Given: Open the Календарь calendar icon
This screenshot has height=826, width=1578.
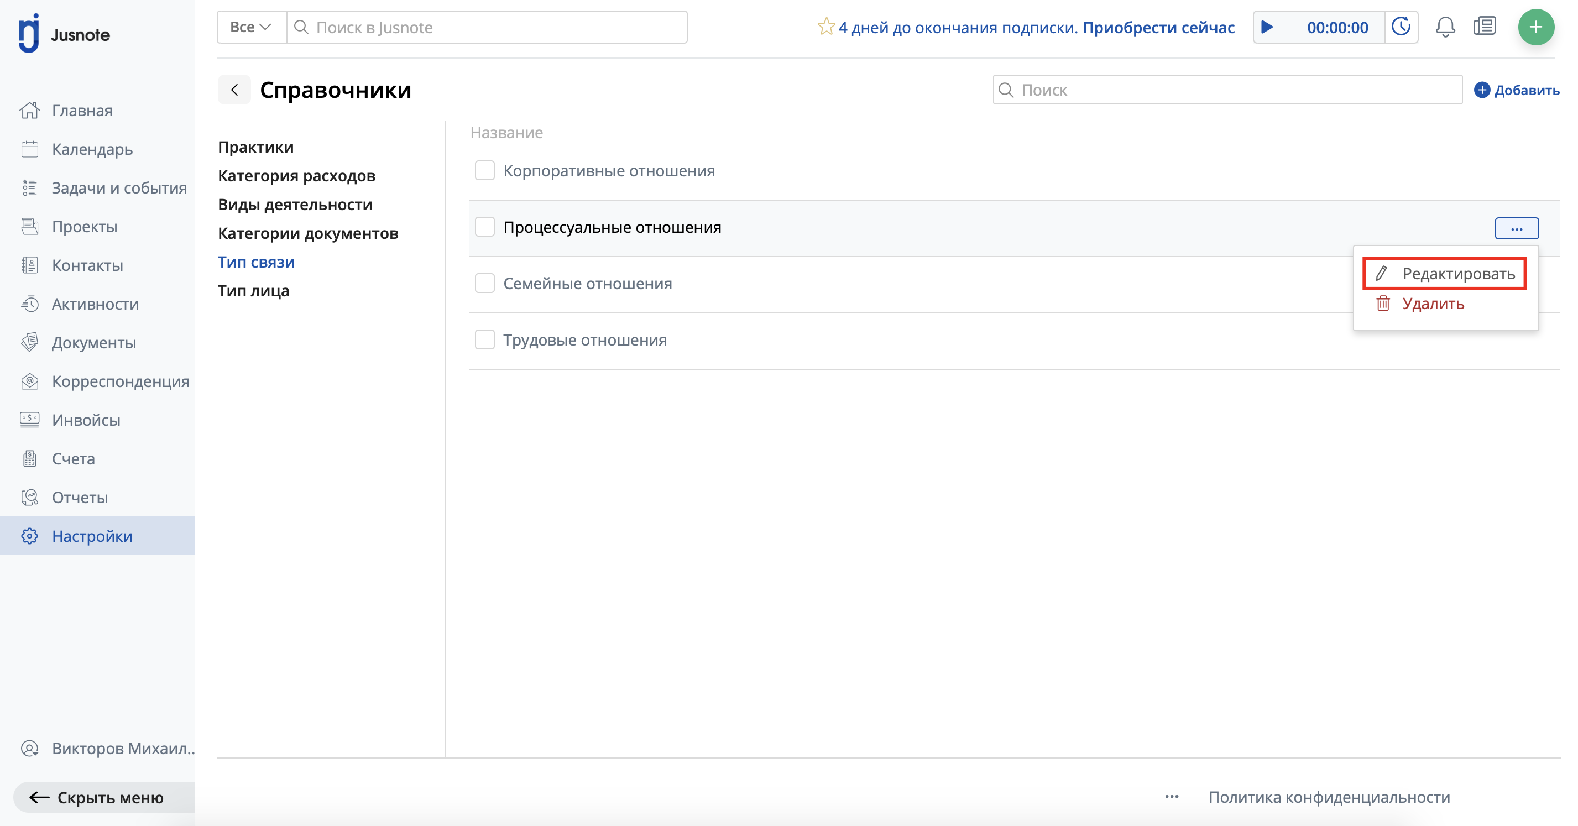Looking at the screenshot, I should pos(29,149).
